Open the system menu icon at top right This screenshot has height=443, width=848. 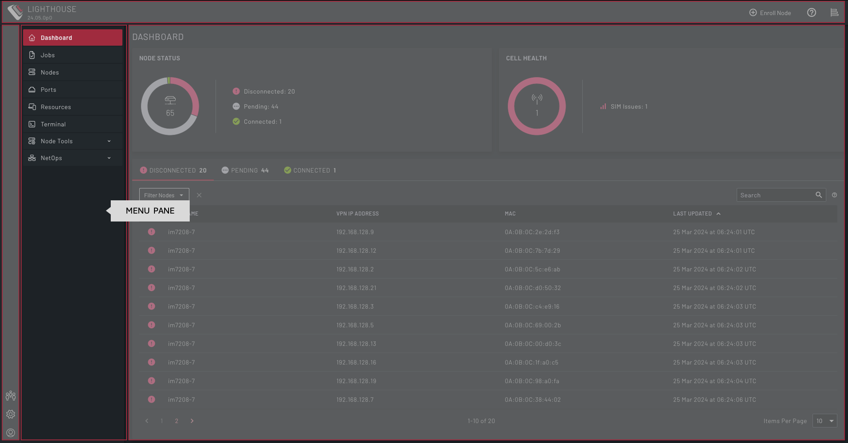click(834, 13)
